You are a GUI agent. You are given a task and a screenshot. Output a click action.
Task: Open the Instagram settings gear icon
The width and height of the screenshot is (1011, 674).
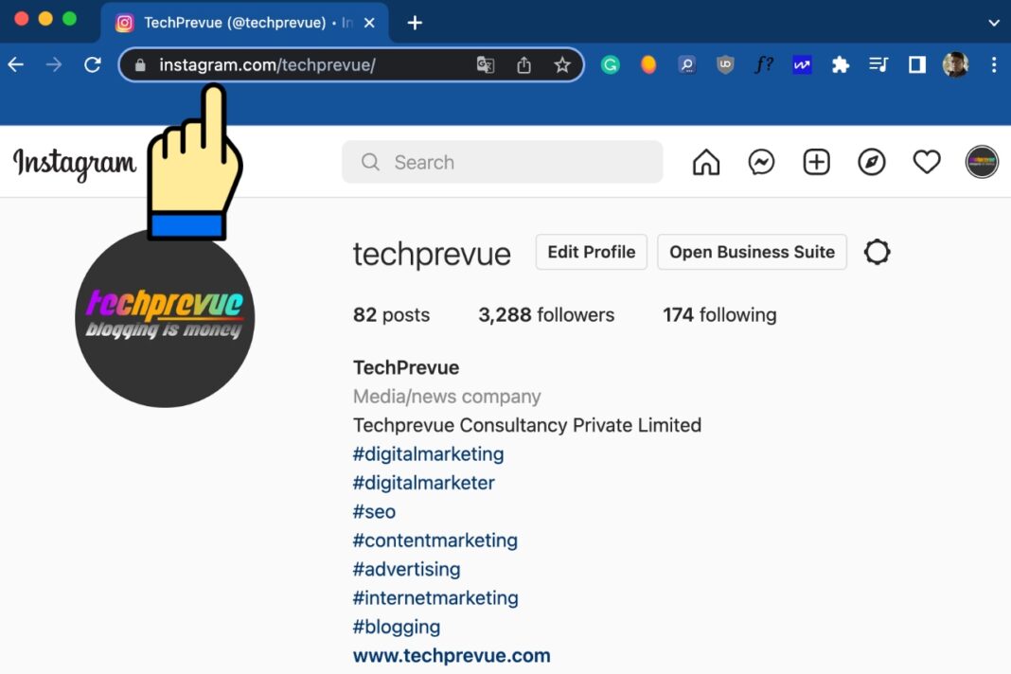tap(877, 252)
